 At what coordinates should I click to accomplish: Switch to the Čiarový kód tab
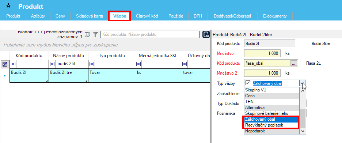(x=147, y=16)
